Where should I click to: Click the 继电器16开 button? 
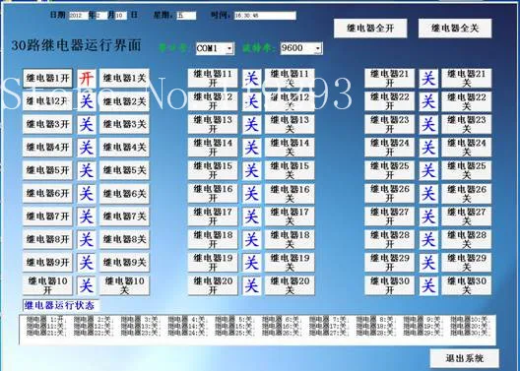pos(213,193)
